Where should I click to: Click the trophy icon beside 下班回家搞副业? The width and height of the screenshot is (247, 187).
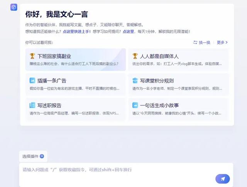[32, 56]
